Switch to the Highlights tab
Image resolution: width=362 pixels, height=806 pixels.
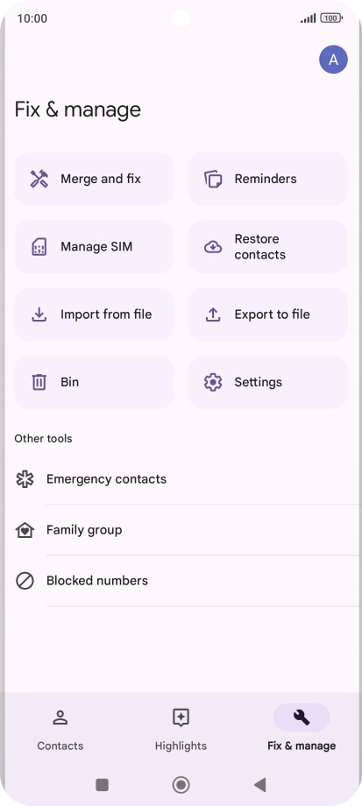click(181, 729)
